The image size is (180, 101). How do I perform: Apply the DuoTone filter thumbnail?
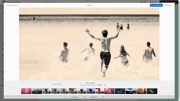(x=26, y=91)
